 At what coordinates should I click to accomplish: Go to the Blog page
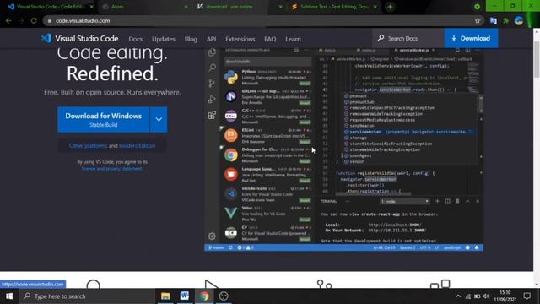click(x=191, y=39)
